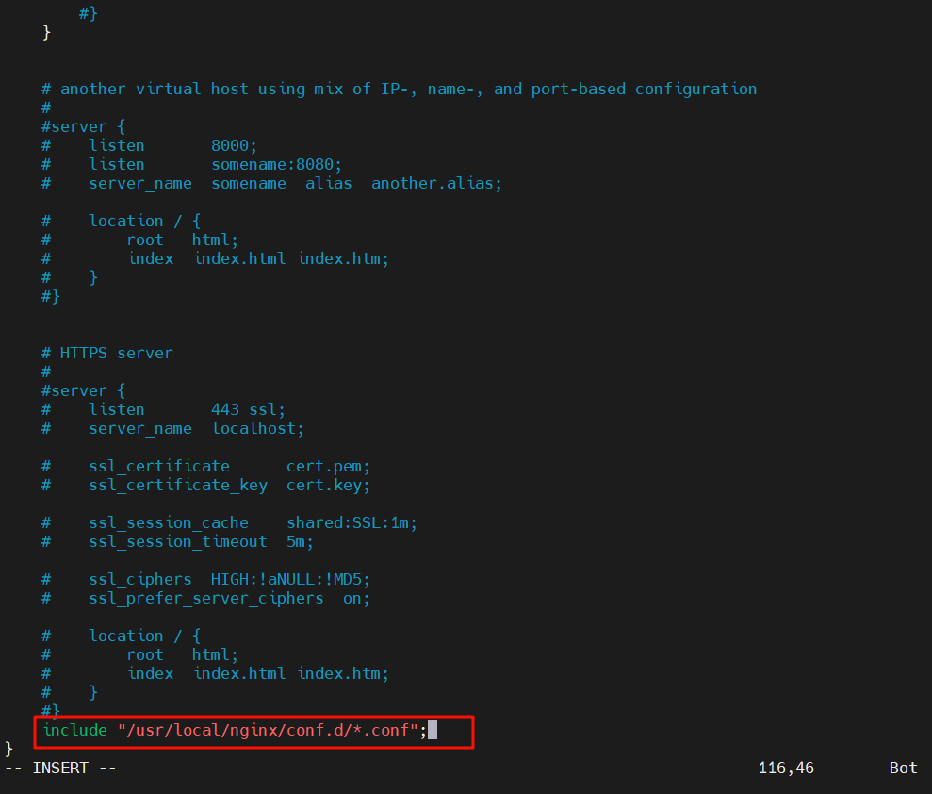Image resolution: width=932 pixels, height=794 pixels.
Task: Place cursor at the block cursor after semicolon
Action: [x=433, y=730]
